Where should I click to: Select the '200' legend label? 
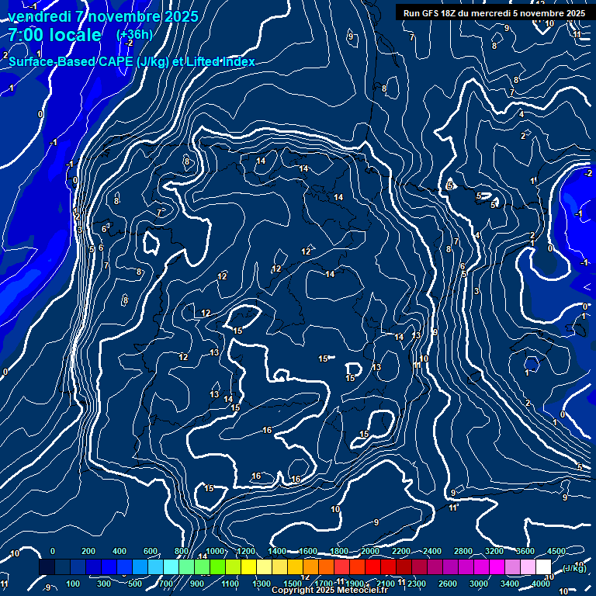pyautogui.click(x=88, y=551)
